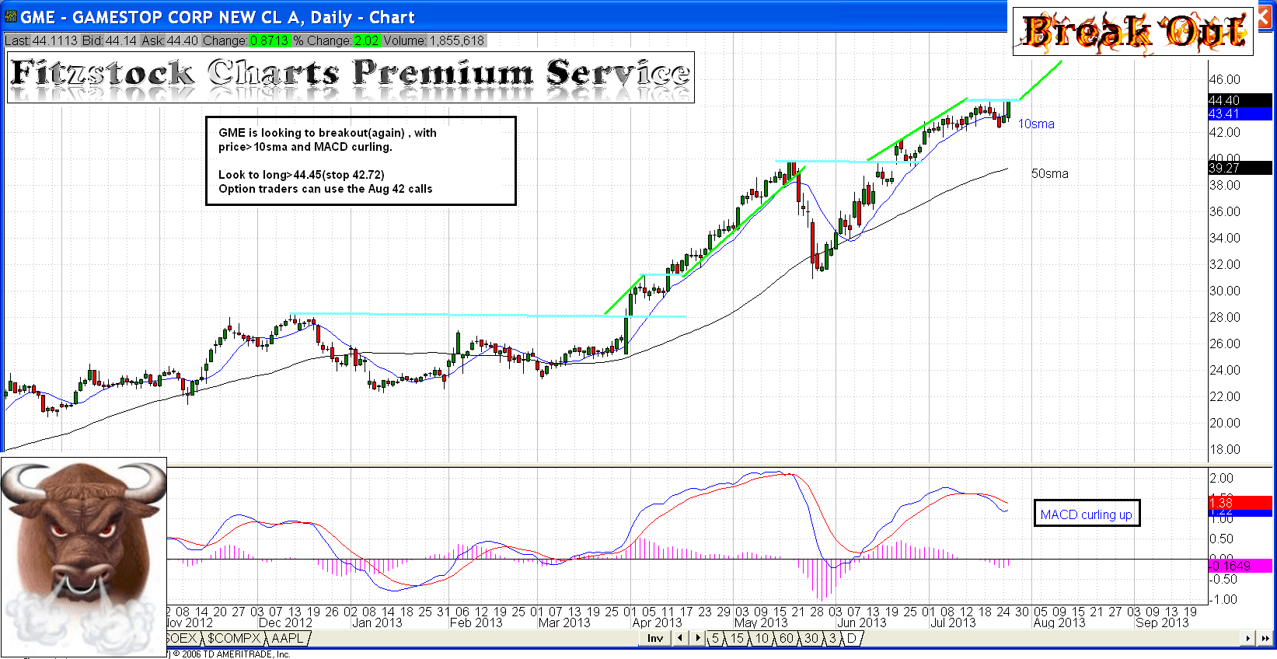
Task: Close the chart window with X button
Action: click(1265, 17)
